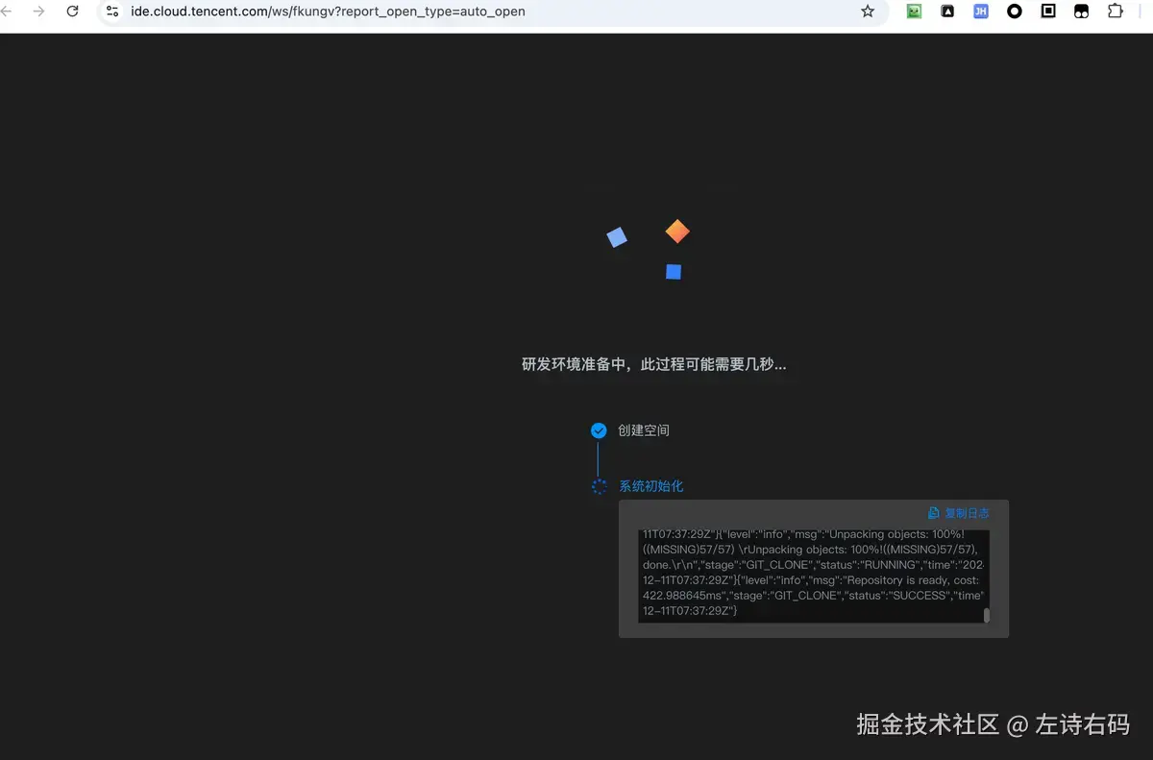Open the black circle extension icon

click(x=1015, y=12)
